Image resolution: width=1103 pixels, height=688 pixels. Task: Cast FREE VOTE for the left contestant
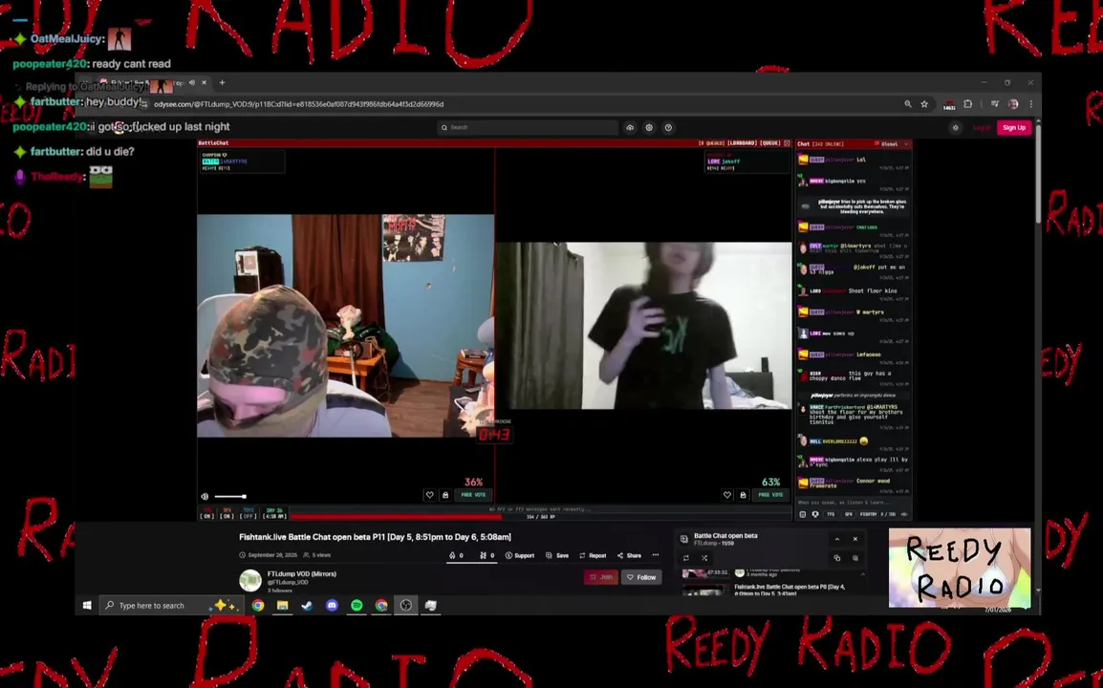(473, 495)
